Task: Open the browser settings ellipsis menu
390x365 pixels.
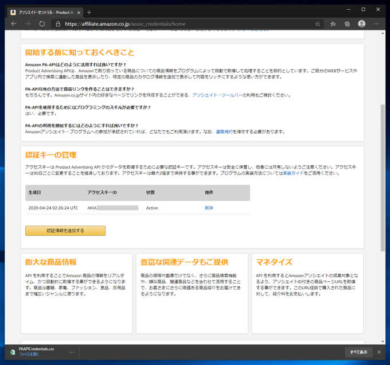Action: [x=376, y=24]
